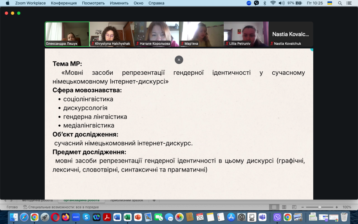The height and width of the screenshot is (224, 358).
Task: Close the shared slide overlay with X button
Action: click(x=179, y=60)
